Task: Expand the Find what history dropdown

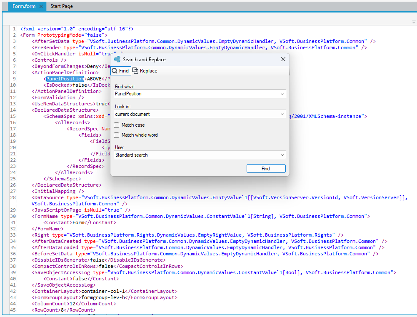Action: 282,94
